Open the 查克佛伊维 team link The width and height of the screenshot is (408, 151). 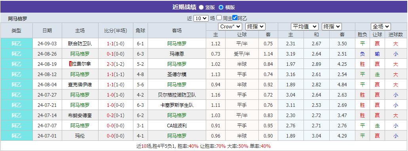pos(80,85)
